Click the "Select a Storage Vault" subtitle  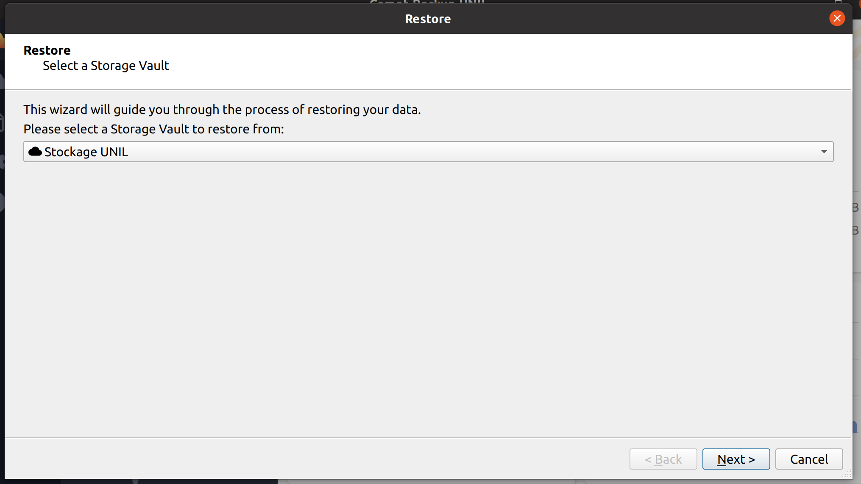click(106, 66)
